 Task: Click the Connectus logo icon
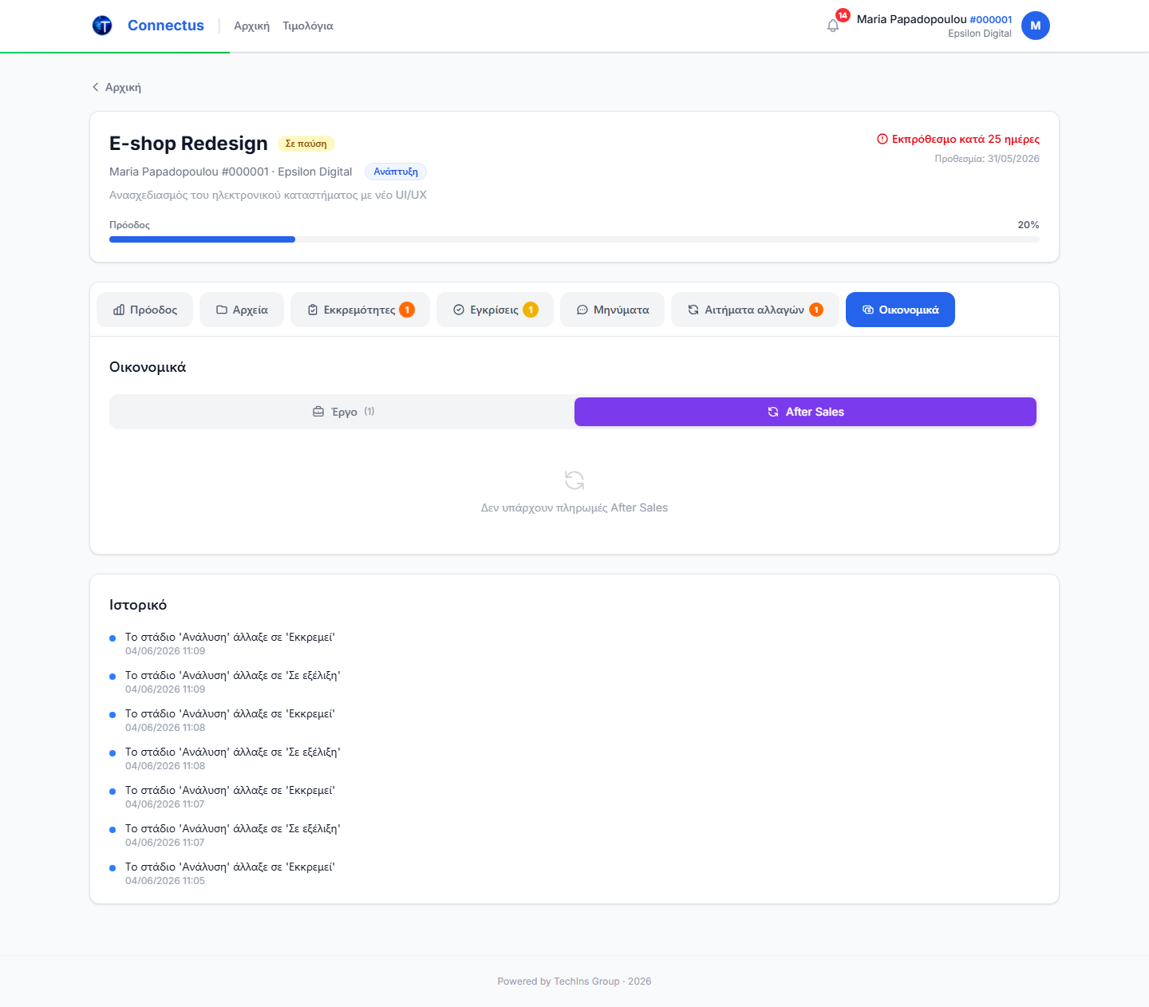point(102,26)
